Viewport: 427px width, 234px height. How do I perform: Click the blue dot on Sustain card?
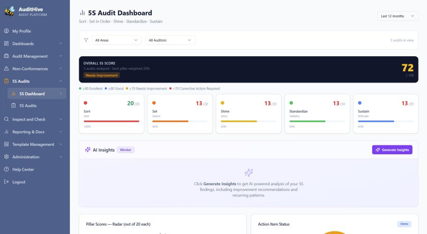360,103
